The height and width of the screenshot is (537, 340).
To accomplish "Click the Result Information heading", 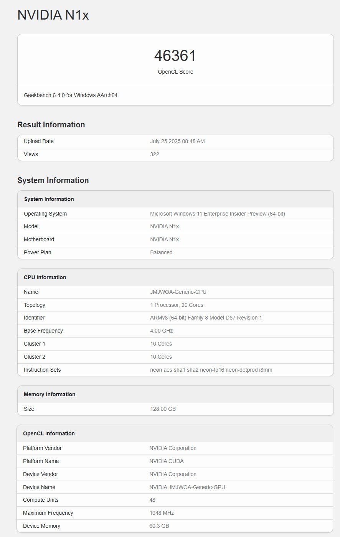I will point(51,125).
